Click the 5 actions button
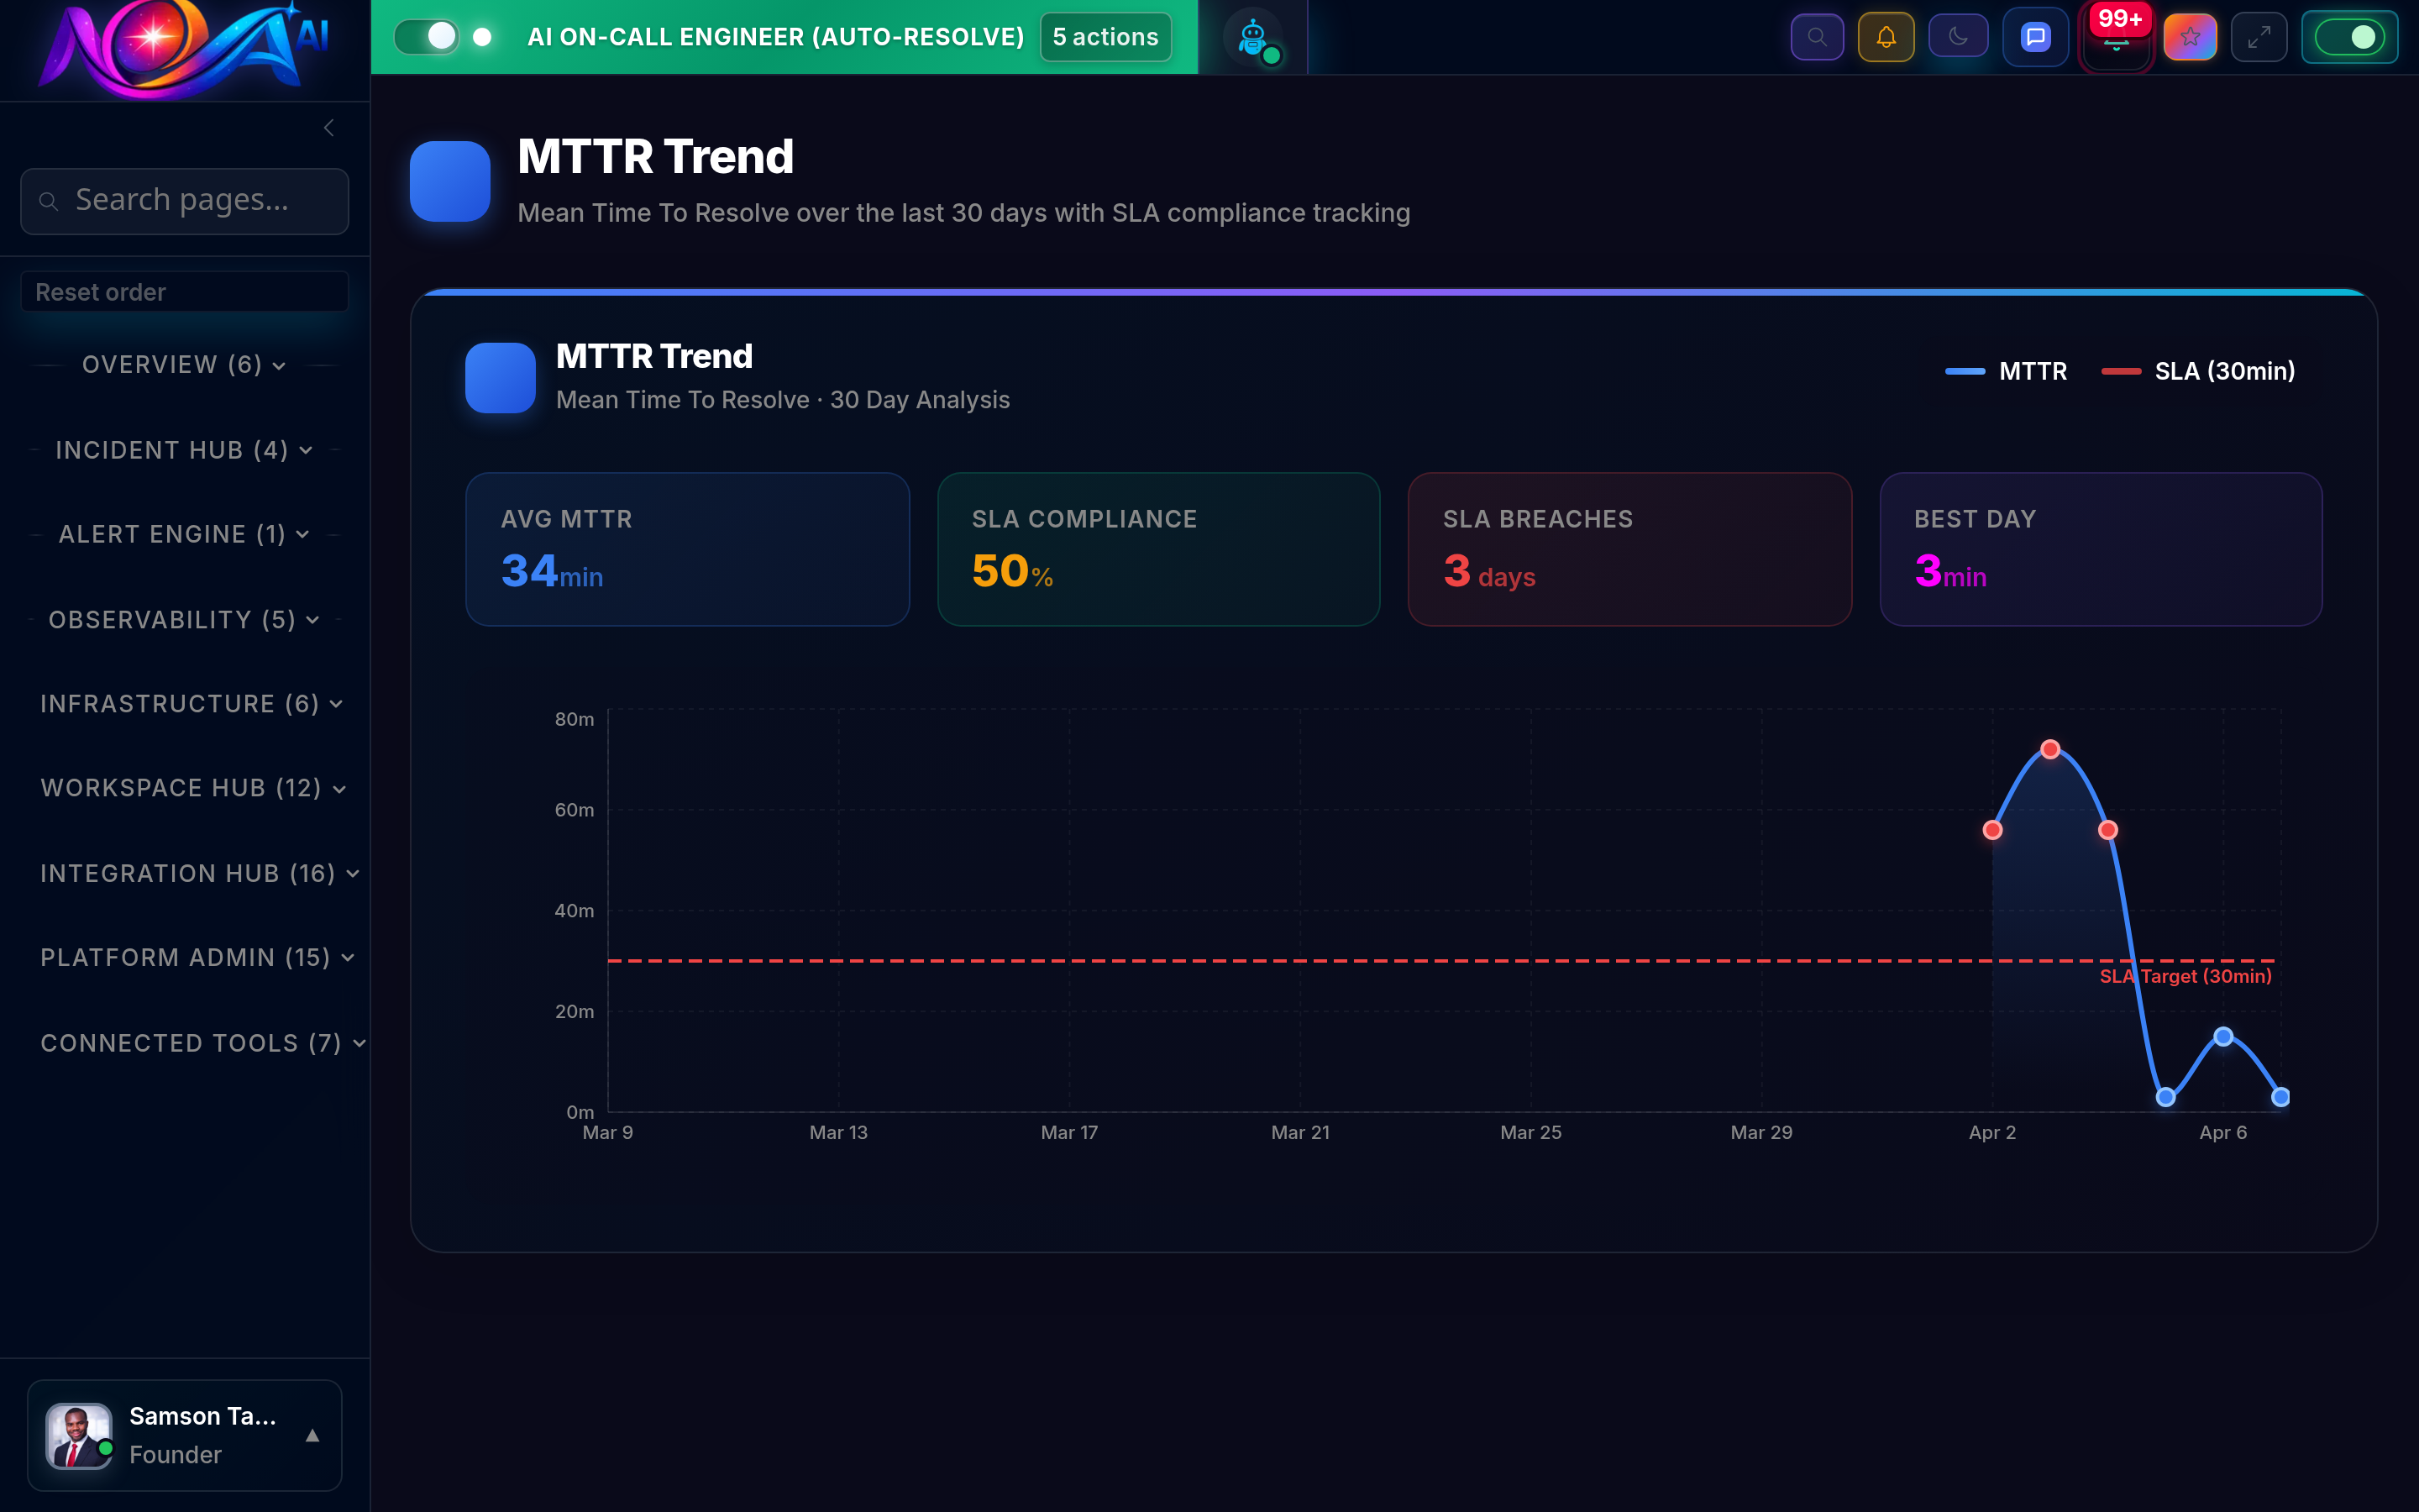Image resolution: width=2419 pixels, height=1512 pixels. 1105,37
